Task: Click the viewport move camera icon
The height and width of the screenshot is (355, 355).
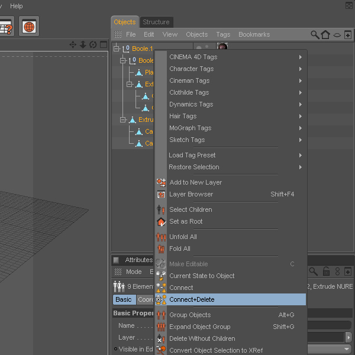Action: coord(73,44)
